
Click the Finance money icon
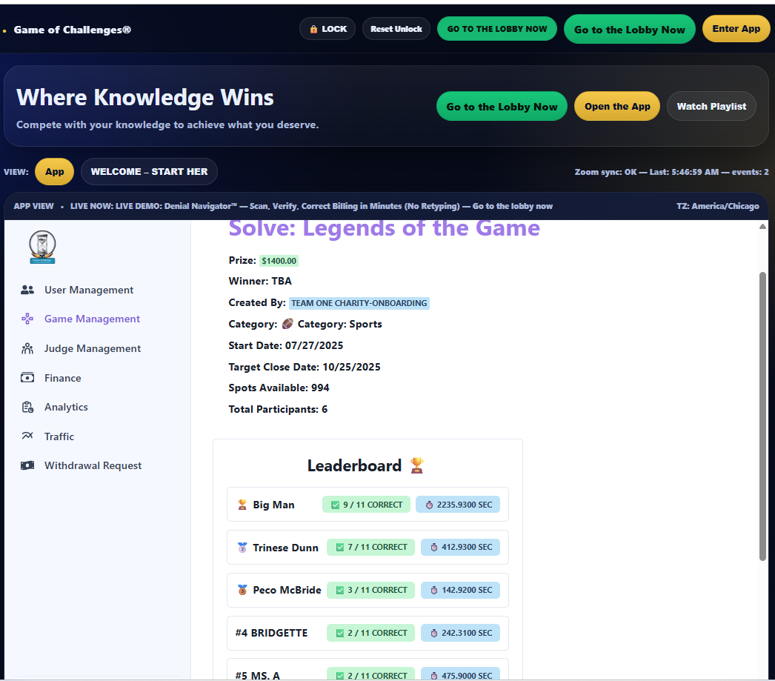click(x=27, y=378)
